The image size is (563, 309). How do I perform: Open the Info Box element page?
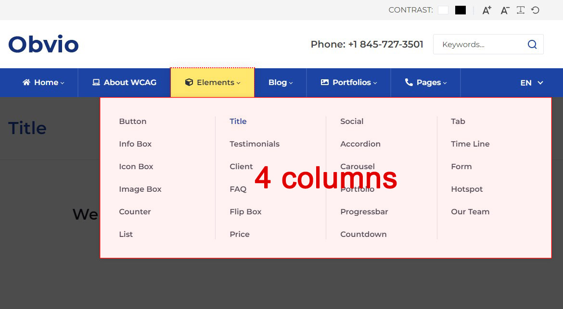point(135,144)
